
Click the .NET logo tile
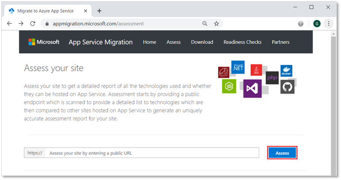click(238, 67)
